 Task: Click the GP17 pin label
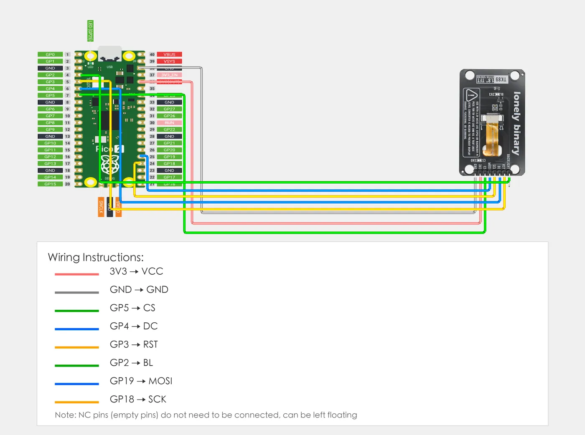(169, 177)
